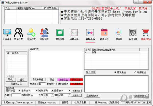Click the 添加消息 add message button
The image size is (153, 106).
(x=92, y=96)
